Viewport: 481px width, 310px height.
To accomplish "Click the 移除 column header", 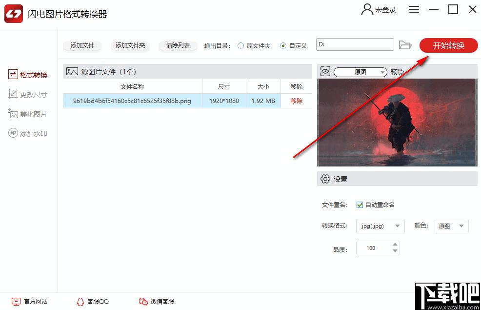I will coord(296,86).
